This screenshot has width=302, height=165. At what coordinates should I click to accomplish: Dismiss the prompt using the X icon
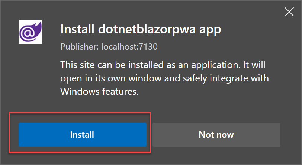click(x=289, y=12)
